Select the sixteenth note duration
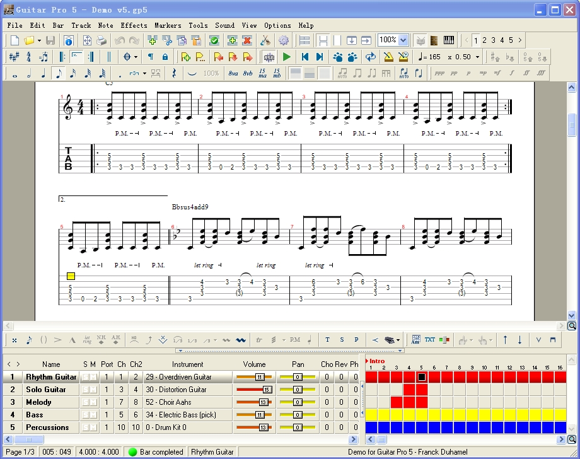This screenshot has height=459, width=580. click(73, 74)
